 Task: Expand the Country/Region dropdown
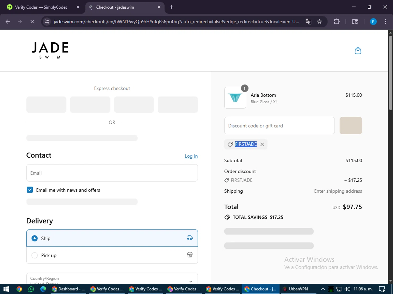coord(112,279)
